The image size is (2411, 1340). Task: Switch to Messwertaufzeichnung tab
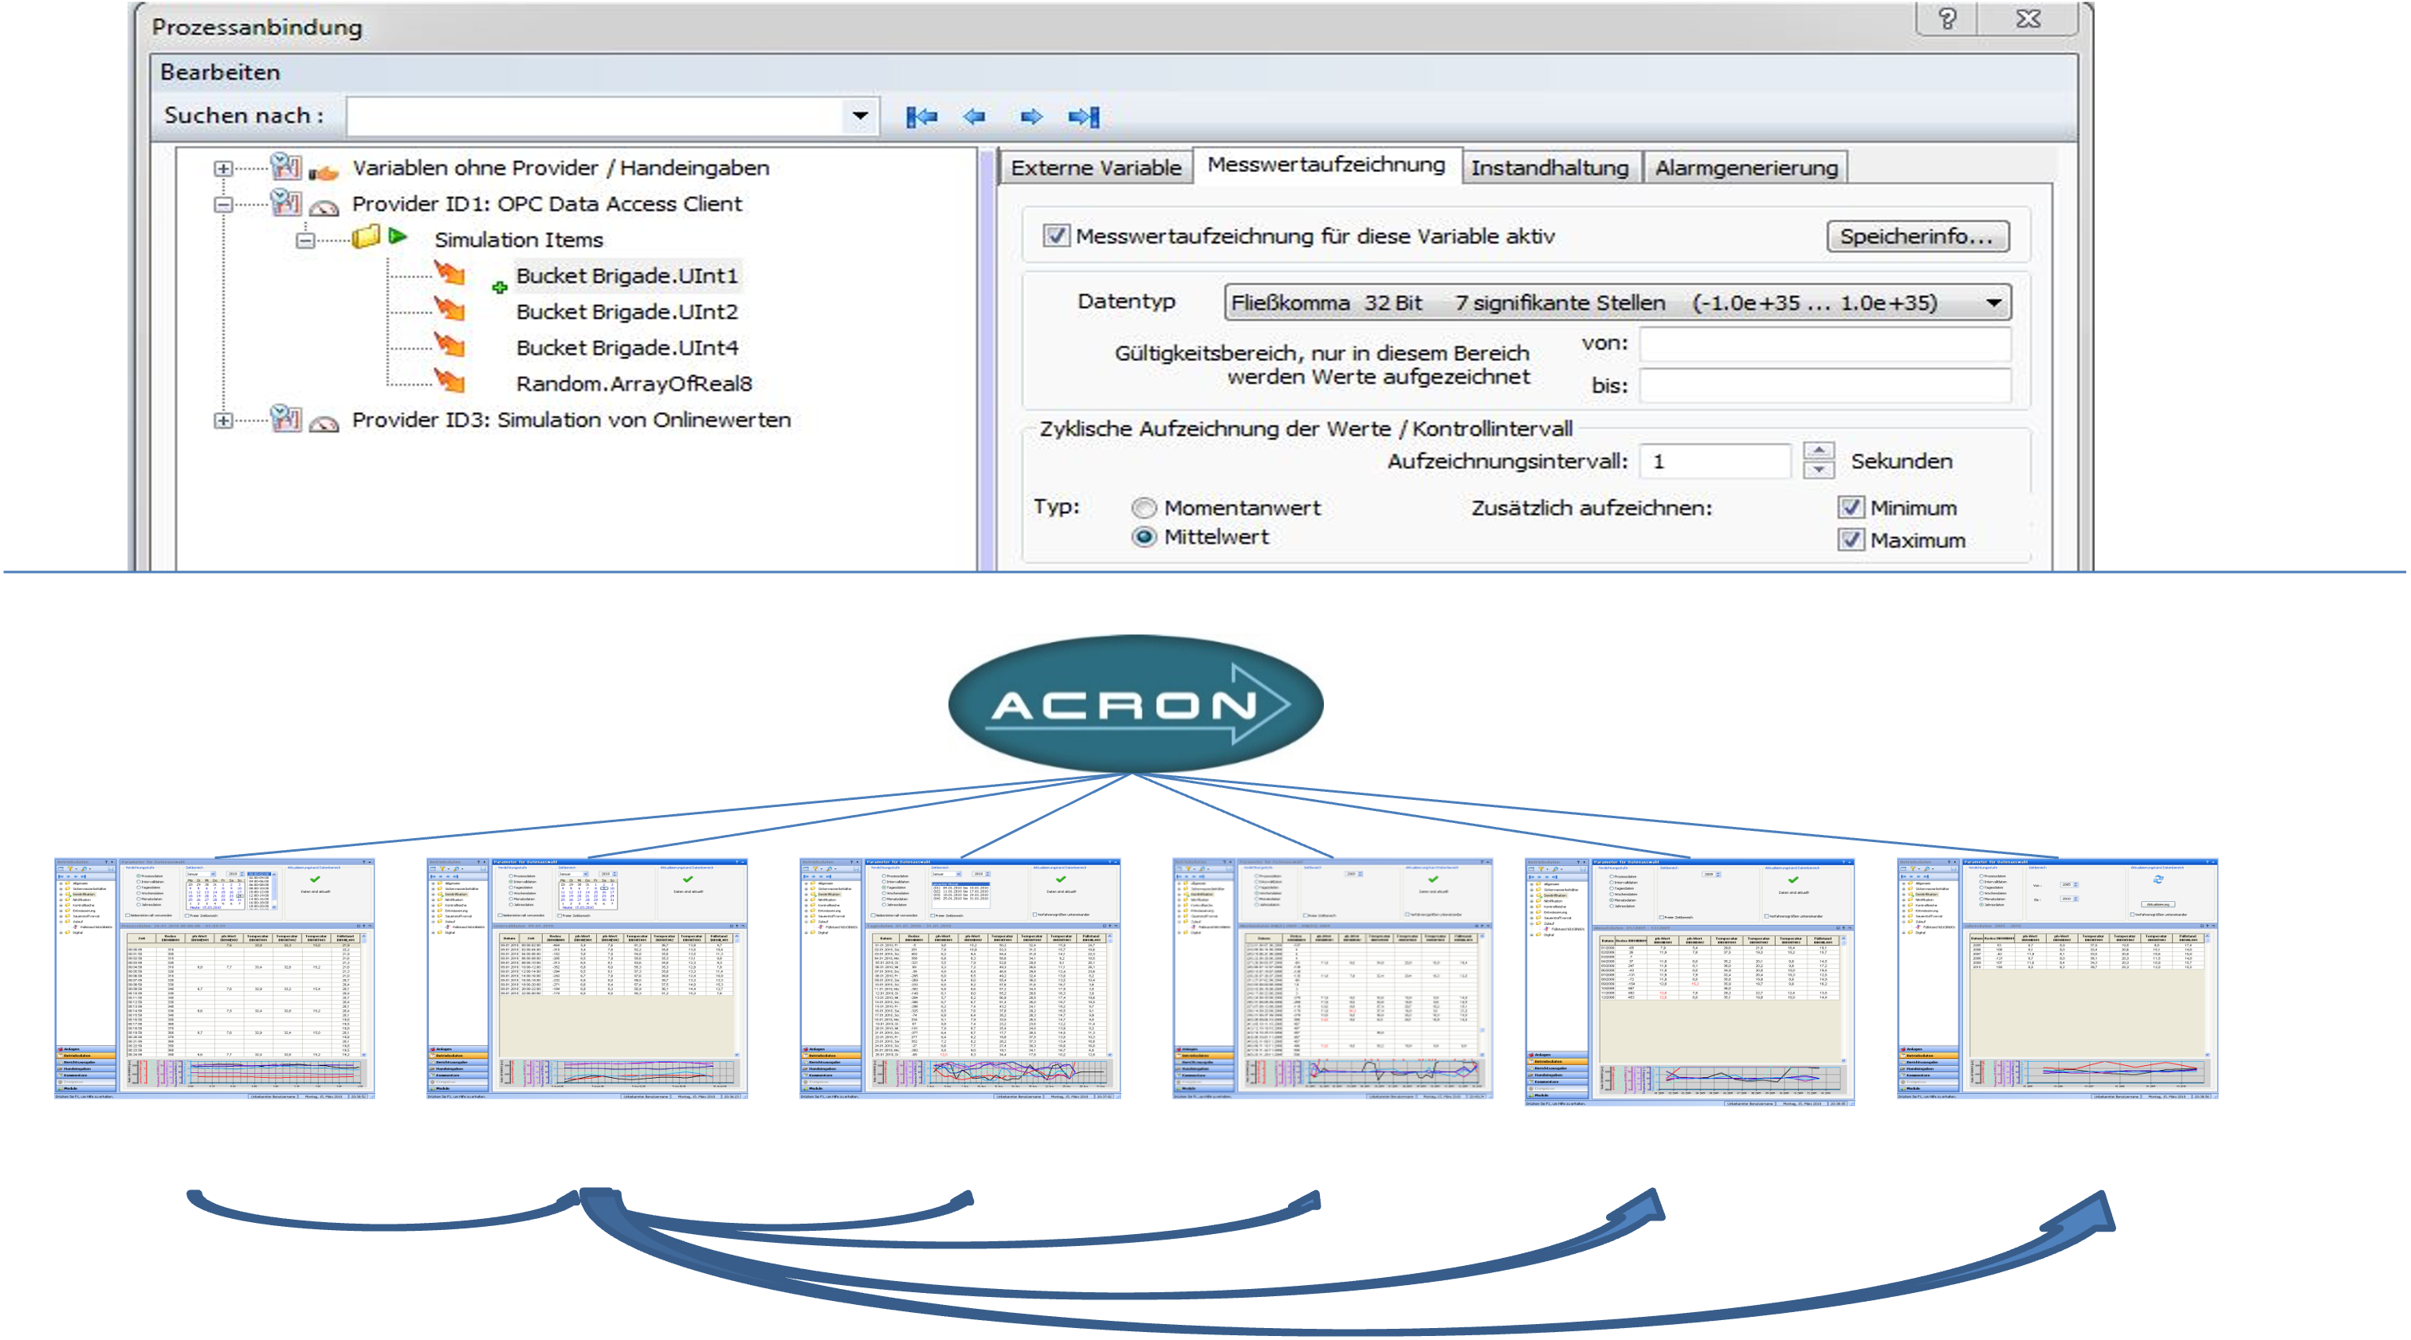tap(1326, 165)
